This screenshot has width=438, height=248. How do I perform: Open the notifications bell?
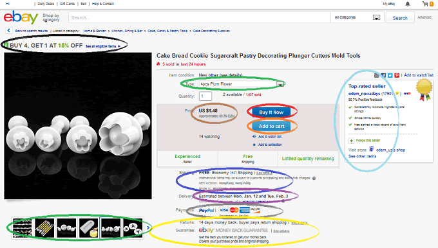408,4
